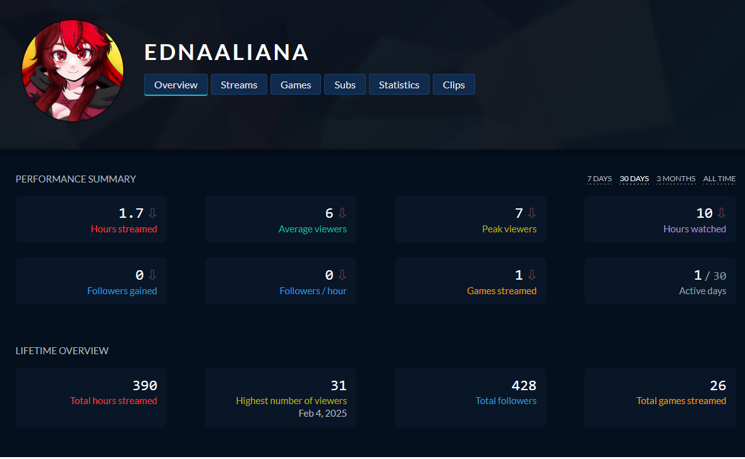The width and height of the screenshot is (745, 459).
Task: Click the Hours watched label
Action: coord(694,229)
